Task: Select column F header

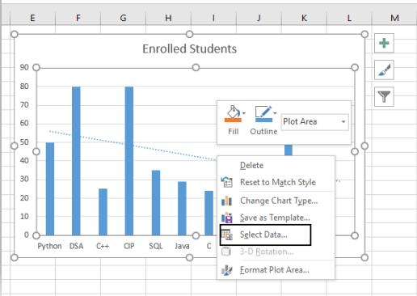Action: point(78,18)
